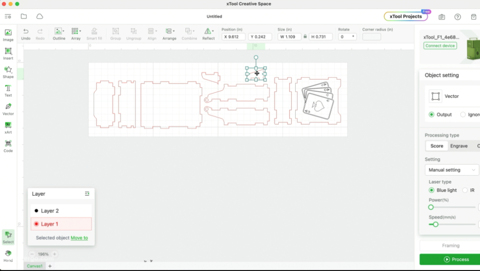Screen dimensions: 480x271
Task: Select the Image tool in left sidebar
Action: tap(8, 35)
